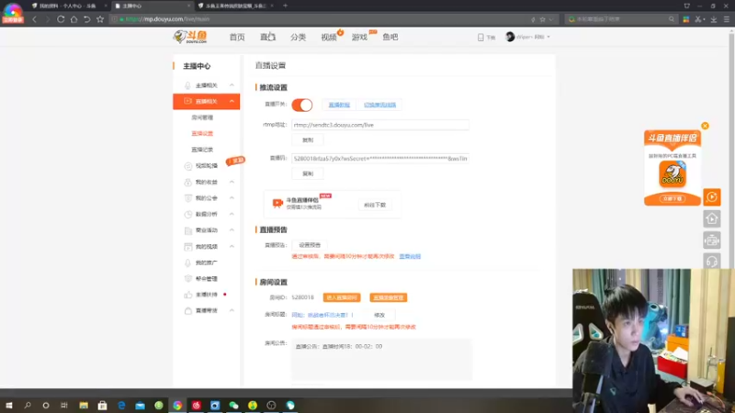The image size is (735, 413).
Task: Click the orange 进入直播房间 button
Action: (342, 297)
